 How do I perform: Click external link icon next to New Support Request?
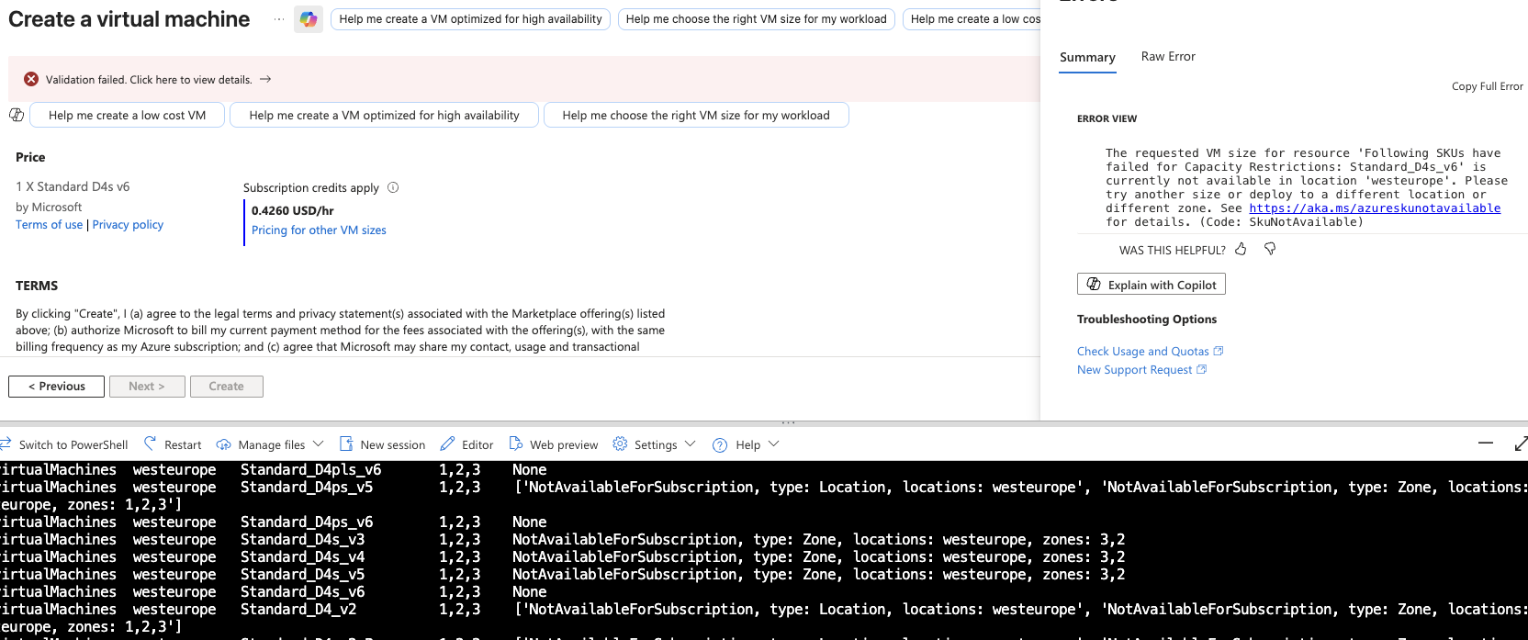1201,369
